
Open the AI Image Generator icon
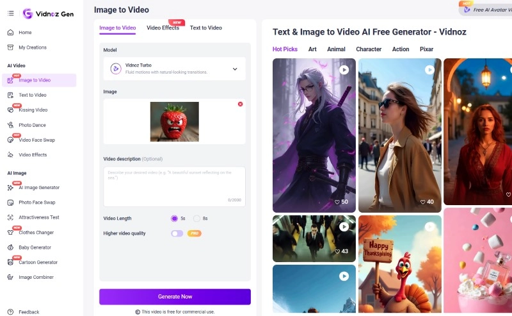(10, 188)
